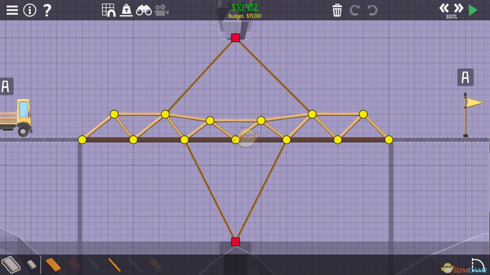The image size is (490, 275).
Task: Select the leftmost road joint
Action: 82,140
